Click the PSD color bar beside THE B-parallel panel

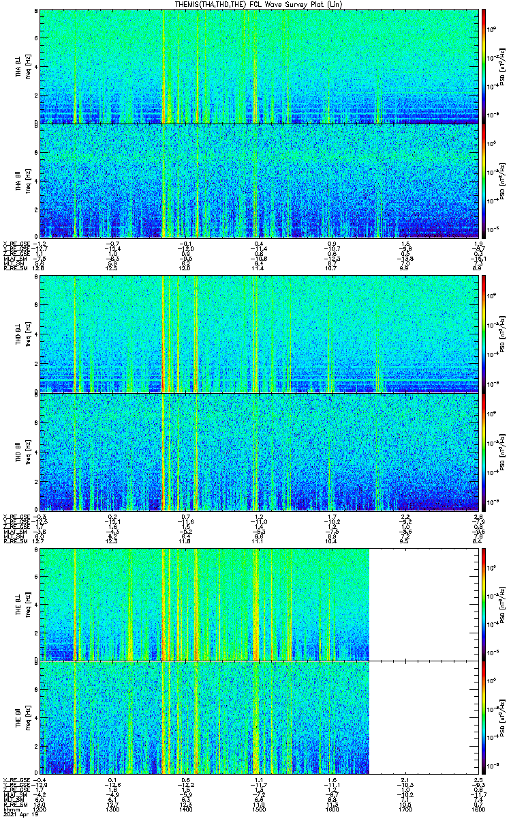coord(484,718)
